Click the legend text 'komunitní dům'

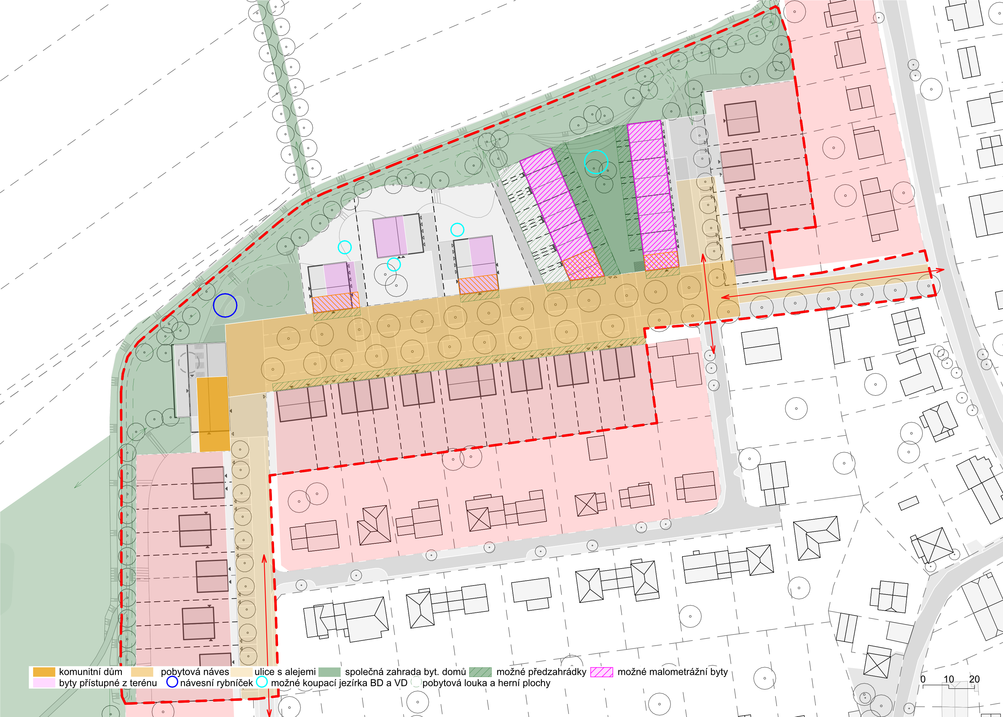point(90,672)
